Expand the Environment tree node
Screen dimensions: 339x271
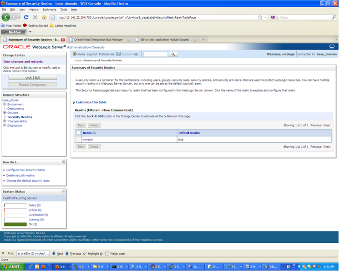[5, 104]
